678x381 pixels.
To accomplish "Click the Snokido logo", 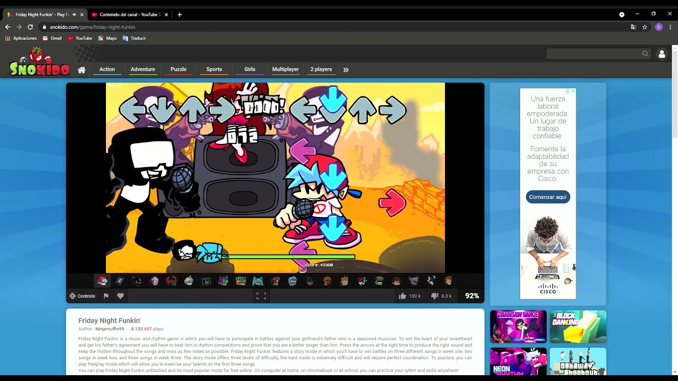I will (x=39, y=62).
